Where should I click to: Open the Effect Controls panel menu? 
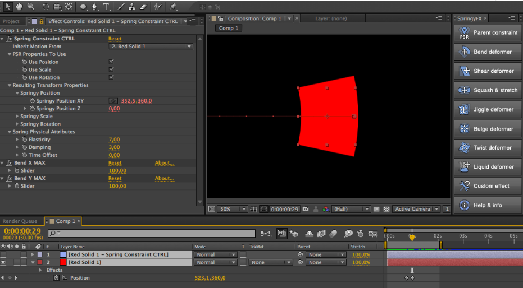coord(193,21)
